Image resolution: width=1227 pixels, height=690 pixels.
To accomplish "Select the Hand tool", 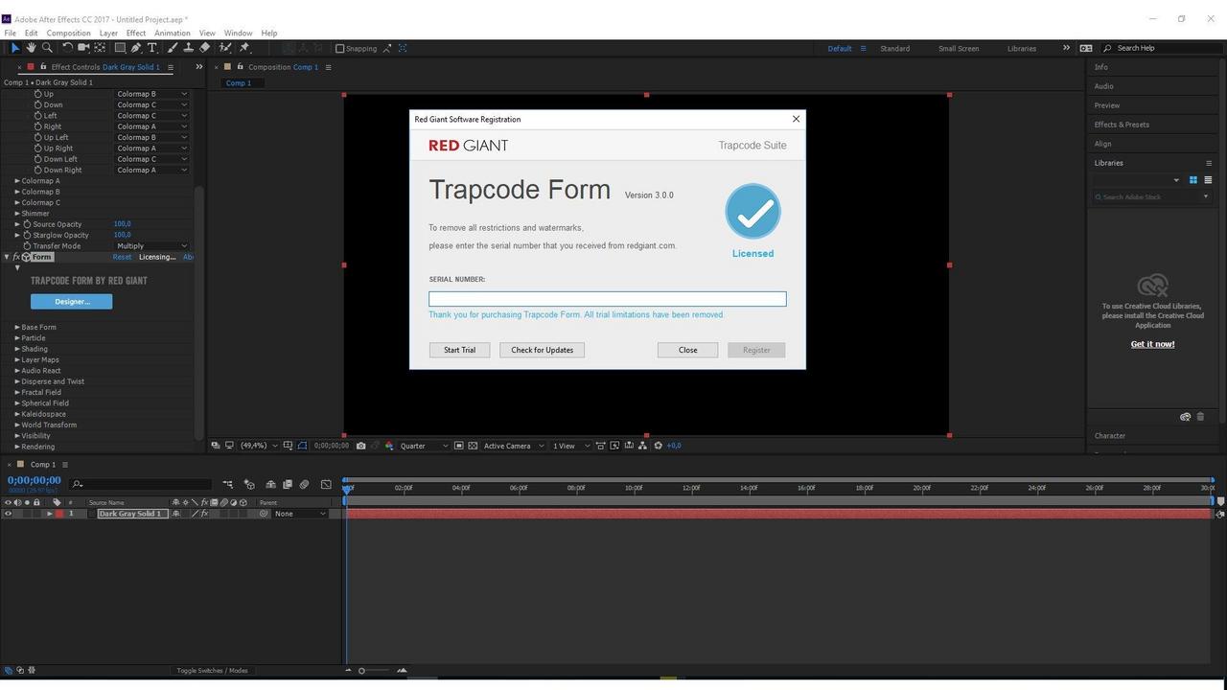I will [31, 48].
